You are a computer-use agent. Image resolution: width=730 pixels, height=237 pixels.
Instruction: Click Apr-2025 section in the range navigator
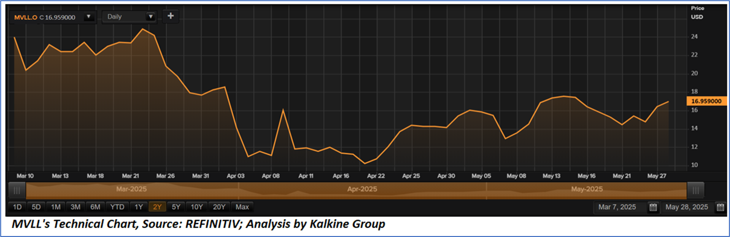click(x=362, y=190)
